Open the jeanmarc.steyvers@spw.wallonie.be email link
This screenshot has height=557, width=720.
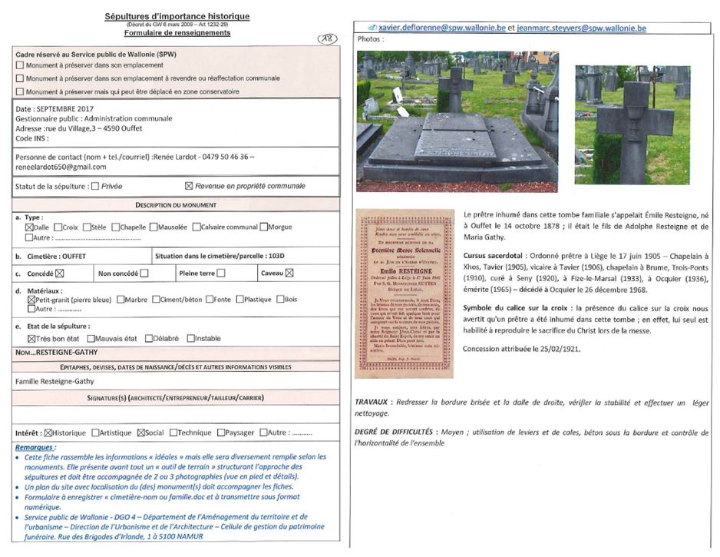pos(581,28)
